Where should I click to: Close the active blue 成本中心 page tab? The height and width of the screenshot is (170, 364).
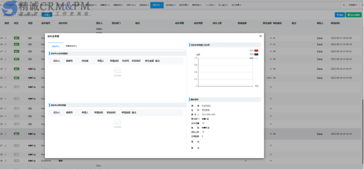pyautogui.click(x=162, y=5)
